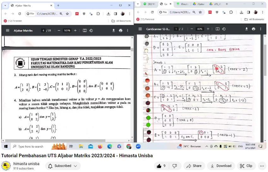Open himasta unisba channel avatar
Viewport: 268px width, 172px height.
(6, 166)
